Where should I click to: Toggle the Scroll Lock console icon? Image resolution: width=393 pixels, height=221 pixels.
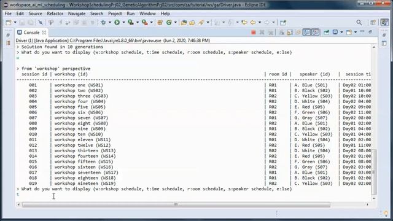click(x=290, y=33)
